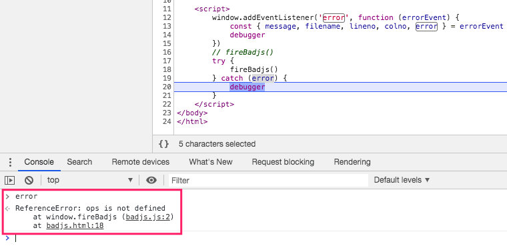This screenshot has width=507, height=252.
Task: Toggle live expression eye icon
Action: pyautogui.click(x=151, y=180)
